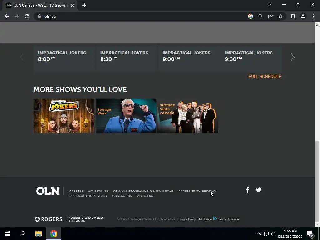Open a new browser tab
The width and height of the screenshot is (320, 240).
pyautogui.click(x=84, y=5)
